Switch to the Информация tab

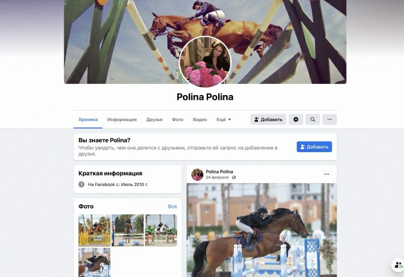point(122,119)
